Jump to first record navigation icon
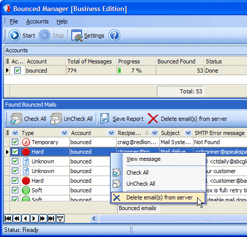 click(x=8, y=219)
